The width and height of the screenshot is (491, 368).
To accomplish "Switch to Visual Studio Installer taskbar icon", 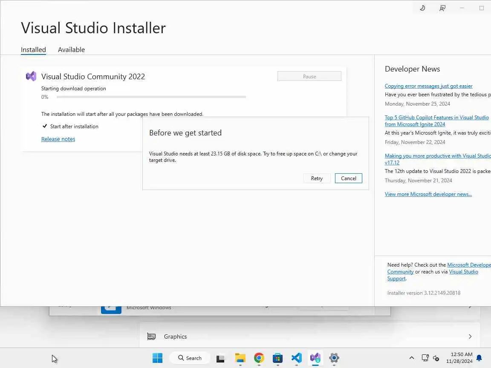I will (315, 358).
